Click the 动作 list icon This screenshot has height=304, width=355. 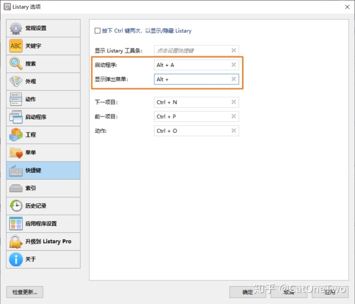click(16, 99)
